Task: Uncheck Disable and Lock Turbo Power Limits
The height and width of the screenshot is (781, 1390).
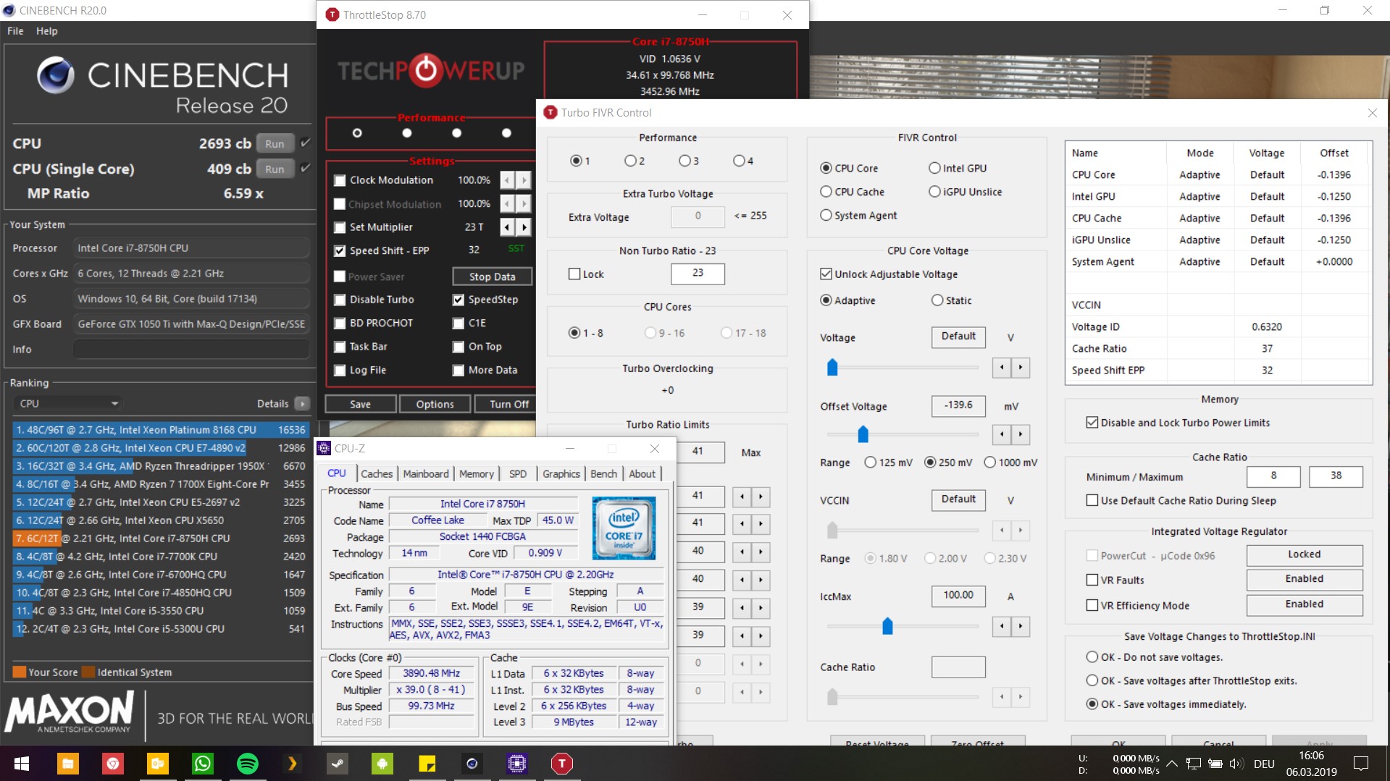Action: (1090, 422)
